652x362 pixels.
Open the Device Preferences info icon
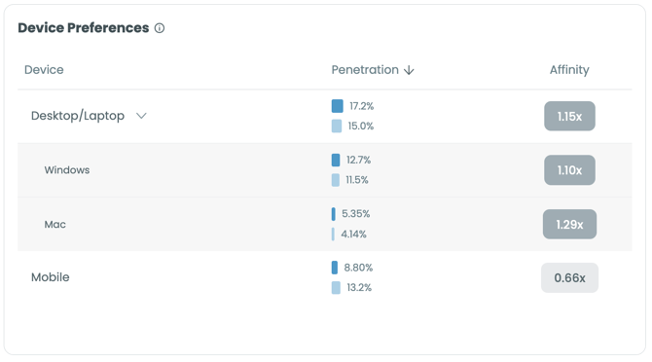(160, 28)
